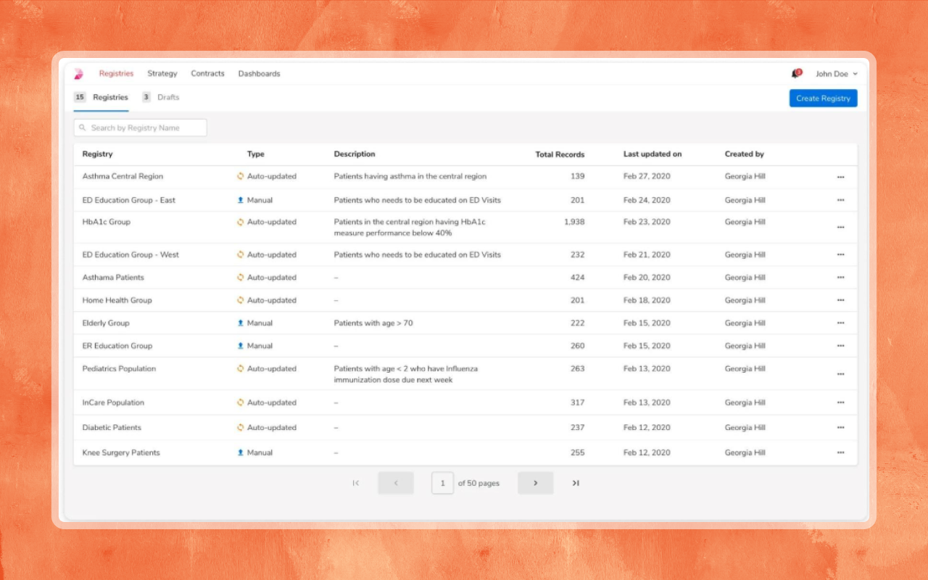Viewport: 928px width, 580px height.
Task: Click three-dot menu for Knee Surgery Patients
Action: tap(840, 453)
